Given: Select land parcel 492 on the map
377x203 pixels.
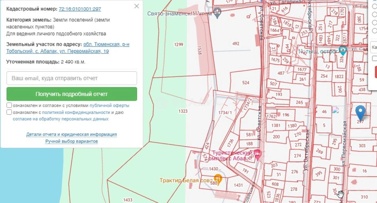Looking at the screenshot, I should pyautogui.click(x=236, y=43).
